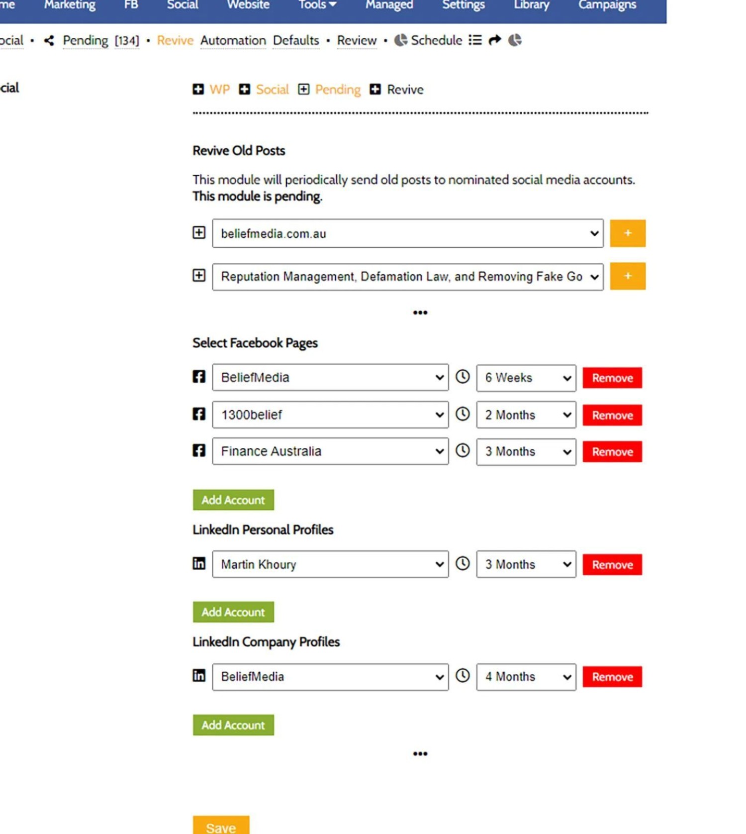Open the Tools menu
The height and width of the screenshot is (834, 746).
[317, 5]
